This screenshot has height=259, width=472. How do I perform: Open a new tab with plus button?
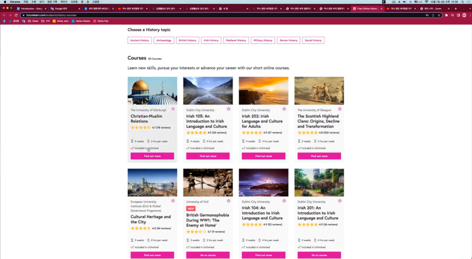456,9
